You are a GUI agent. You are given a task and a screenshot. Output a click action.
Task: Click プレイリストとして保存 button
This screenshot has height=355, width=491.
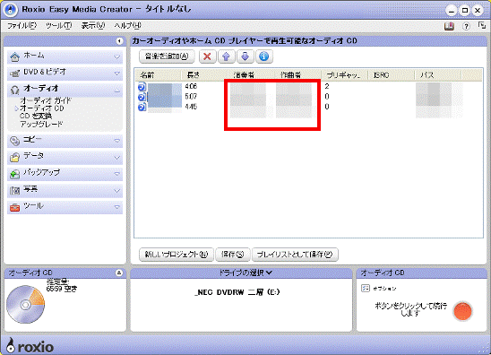[295, 255]
